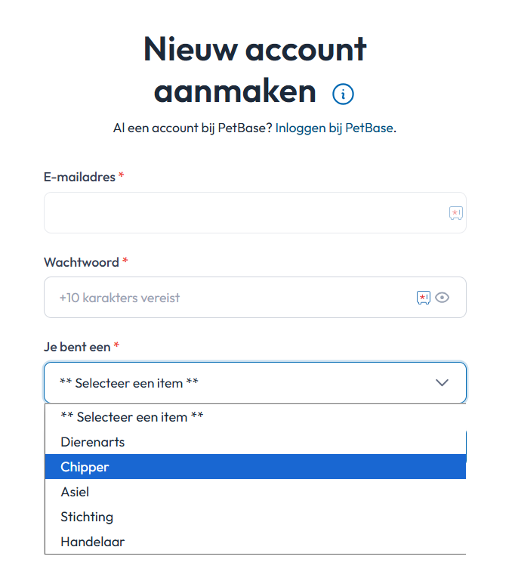Click the 'Je bent een' label
515x584 pixels.
[77, 347]
